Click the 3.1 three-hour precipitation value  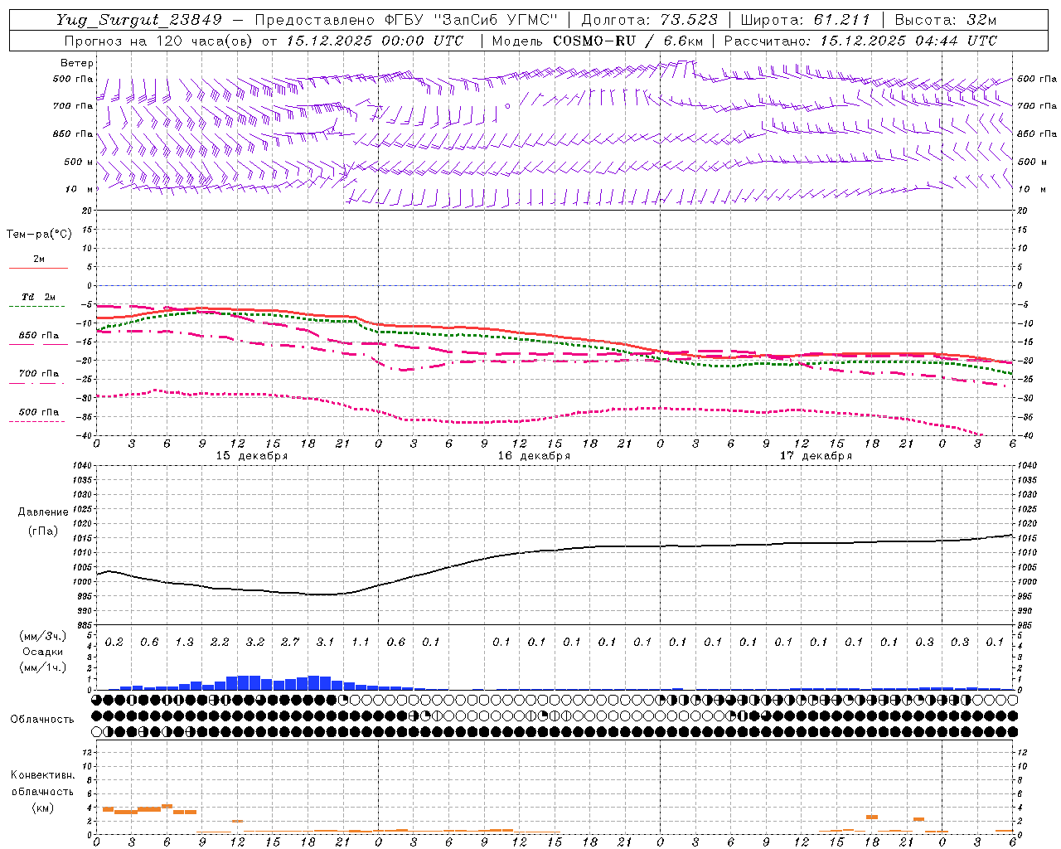point(326,642)
